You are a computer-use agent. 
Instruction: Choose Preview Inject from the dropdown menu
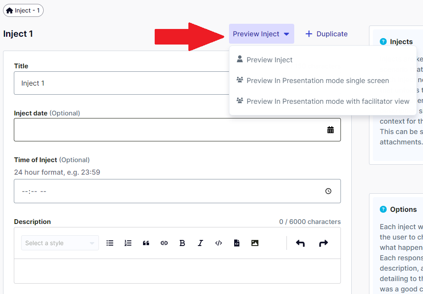tap(269, 60)
